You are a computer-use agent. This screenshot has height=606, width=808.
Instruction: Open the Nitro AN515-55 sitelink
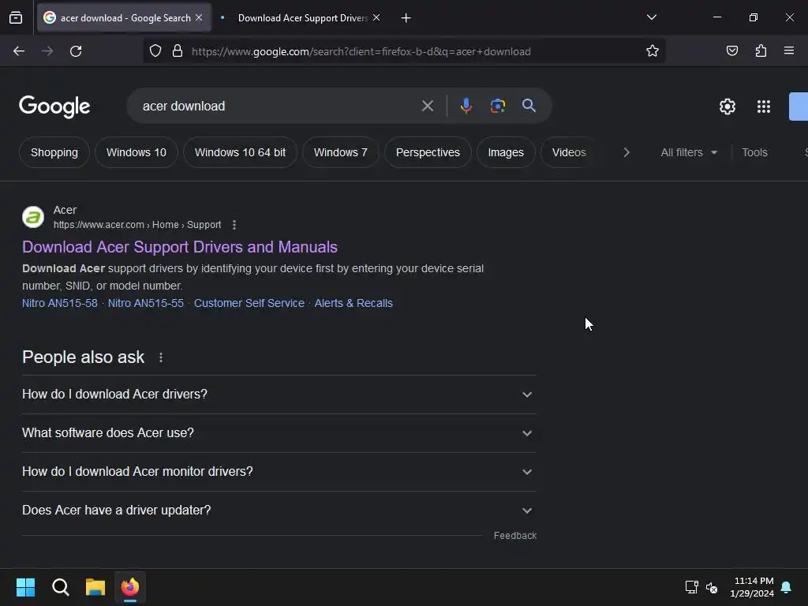pos(146,303)
